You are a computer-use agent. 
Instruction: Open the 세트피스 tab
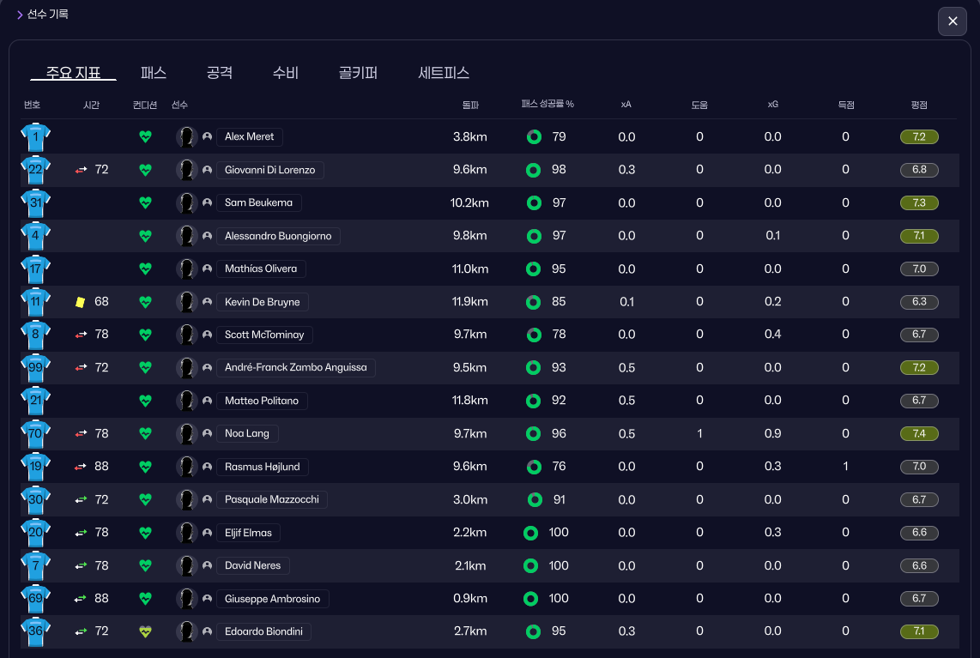444,73
